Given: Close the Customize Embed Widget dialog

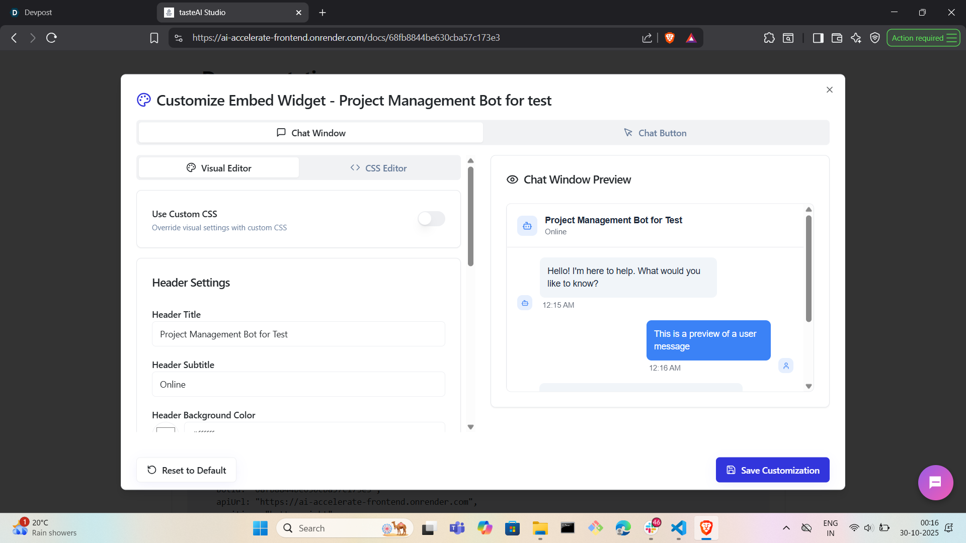Looking at the screenshot, I should [829, 89].
